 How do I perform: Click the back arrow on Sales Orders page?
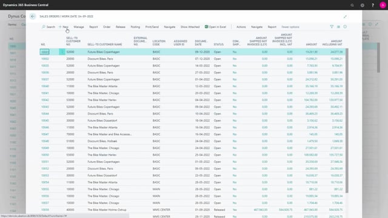point(32,16)
